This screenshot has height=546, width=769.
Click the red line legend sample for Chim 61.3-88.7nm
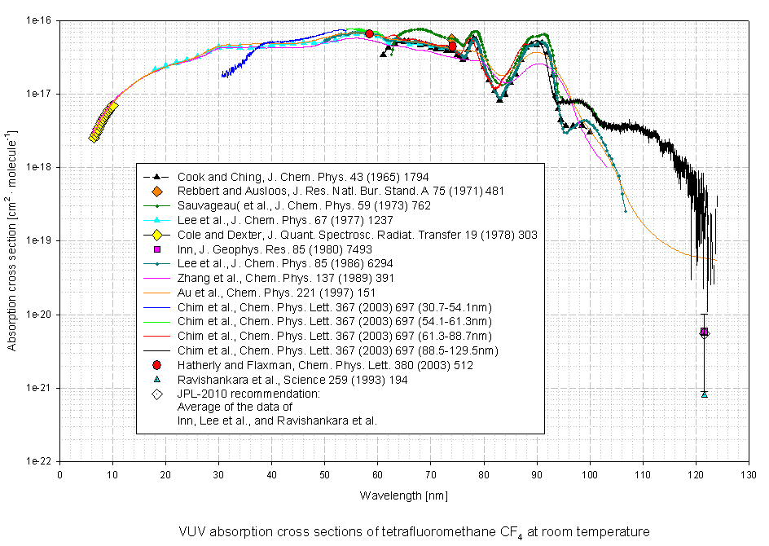coord(156,336)
